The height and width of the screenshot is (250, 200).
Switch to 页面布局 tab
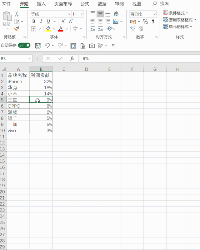63,4
